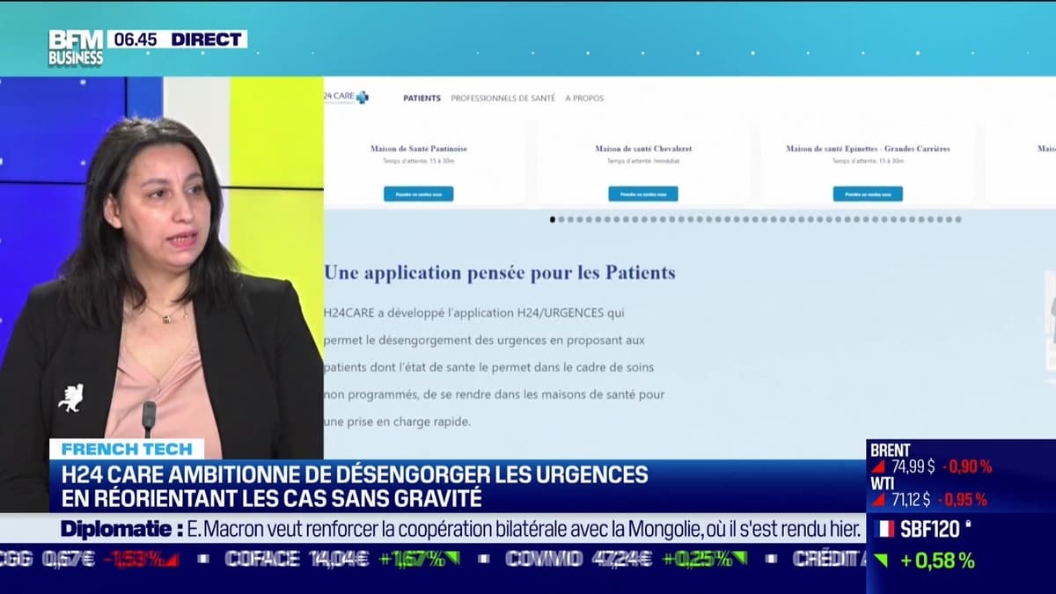Viewport: 1056px width, 594px height.
Task: Click the headline 'H24 CARE AMBITIONNE DE DÉSENGORGER LES URGENCES'
Action: pyautogui.click(x=355, y=474)
